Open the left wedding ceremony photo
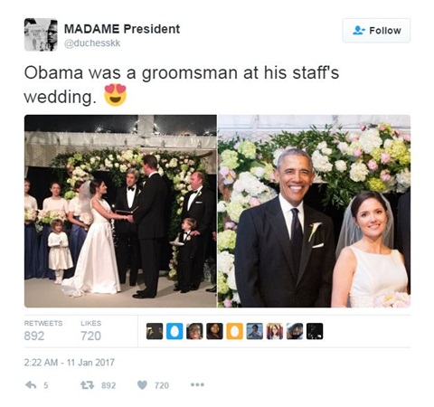434x407 pixels. 120,211
